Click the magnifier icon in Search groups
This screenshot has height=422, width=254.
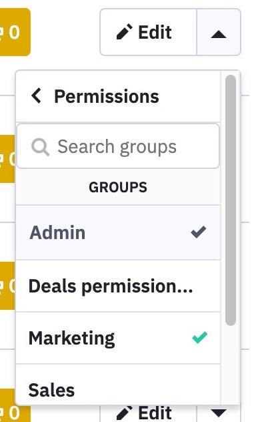point(40,147)
